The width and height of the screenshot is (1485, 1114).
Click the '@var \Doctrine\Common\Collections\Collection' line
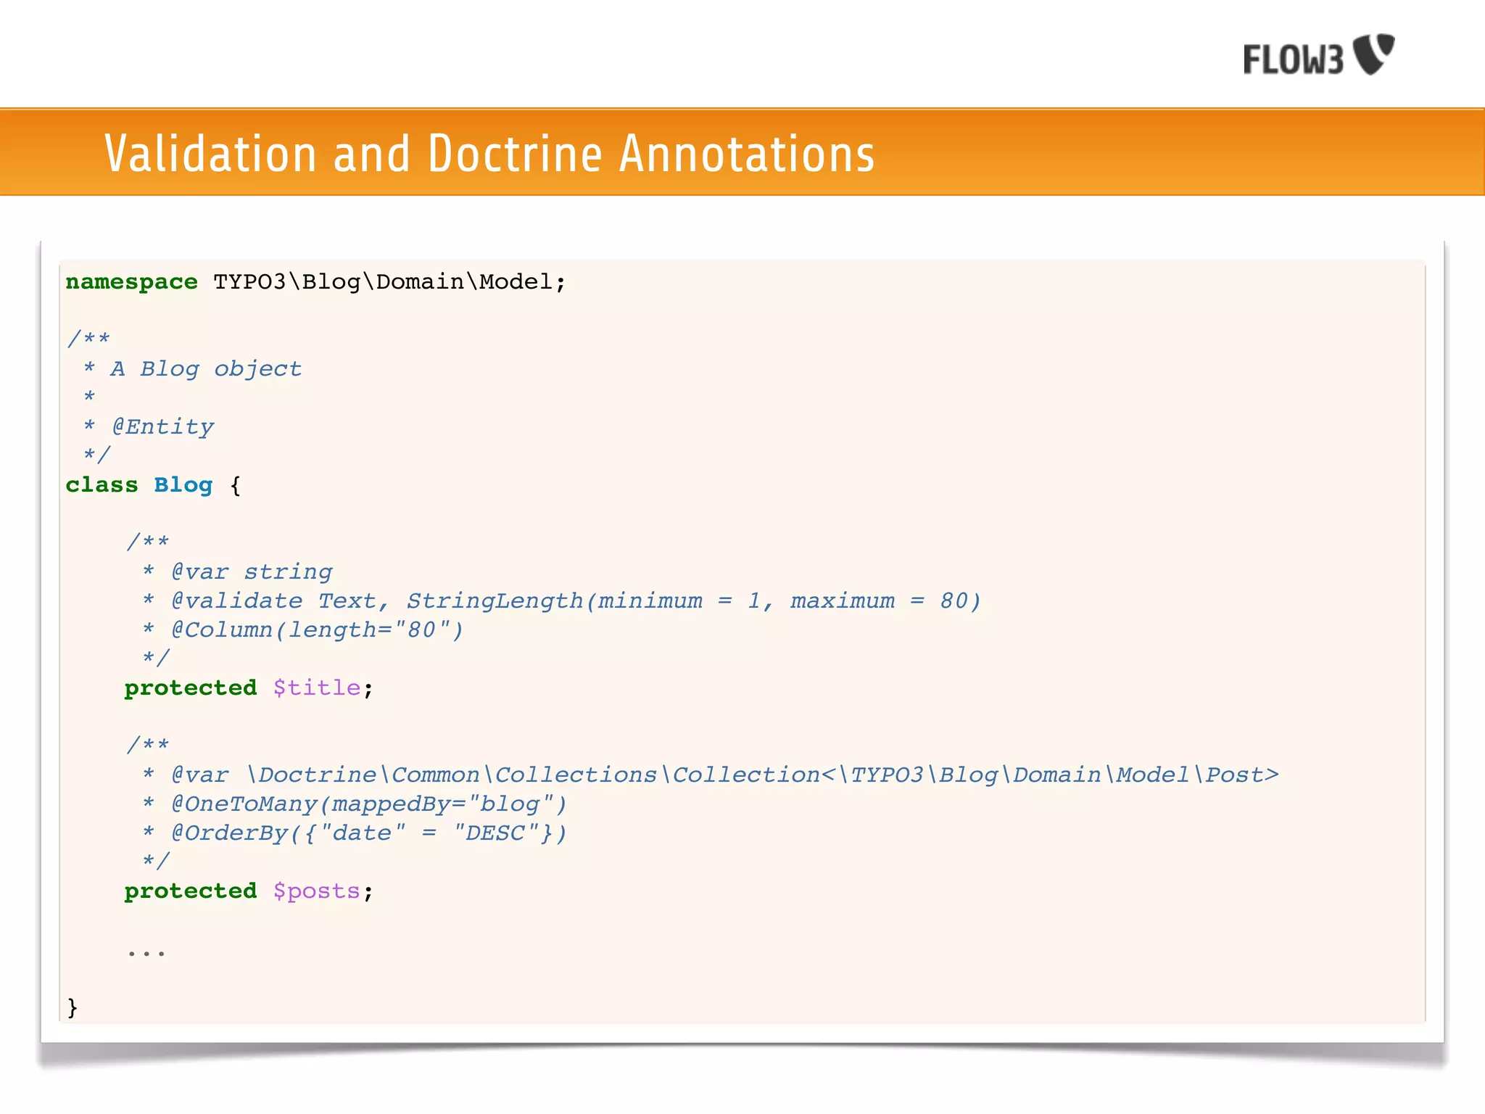point(711,775)
